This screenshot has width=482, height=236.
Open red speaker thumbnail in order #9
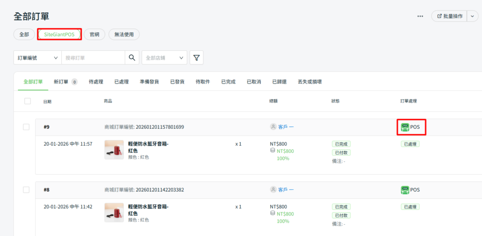pyautogui.click(x=114, y=150)
